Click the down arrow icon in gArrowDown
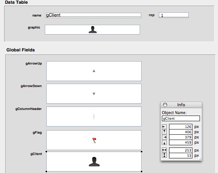 click(x=94, y=94)
